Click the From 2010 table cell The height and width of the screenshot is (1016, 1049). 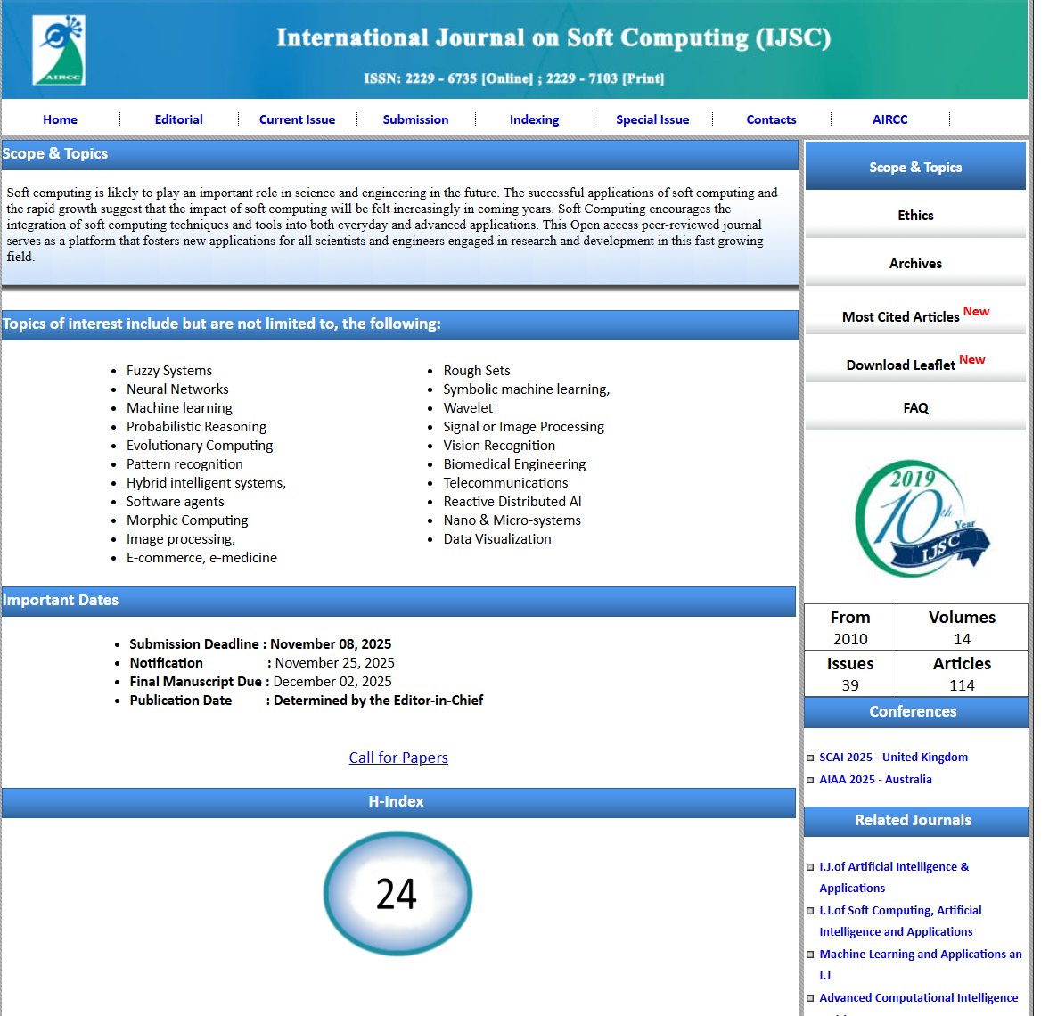[x=849, y=627]
